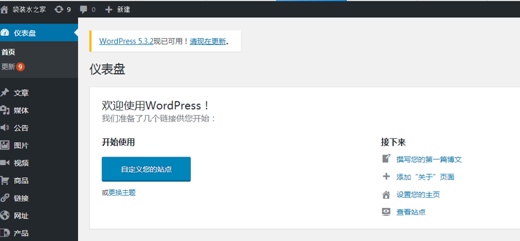The width and height of the screenshot is (520, 241).
Task: Select the 首页 submenu item
Action: click(x=8, y=53)
